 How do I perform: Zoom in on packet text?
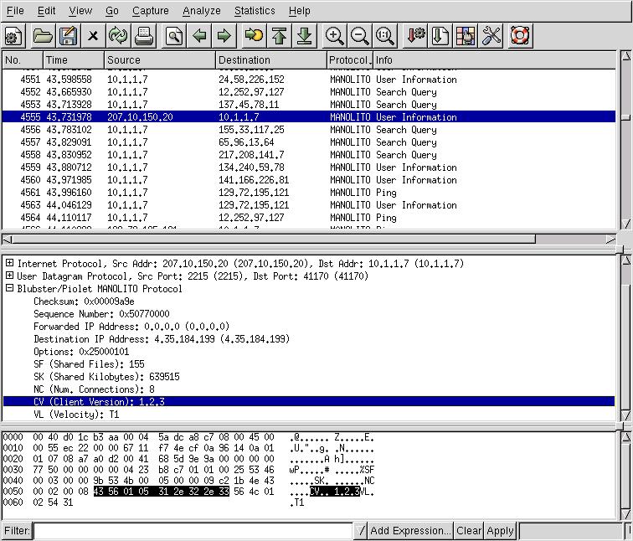334,36
